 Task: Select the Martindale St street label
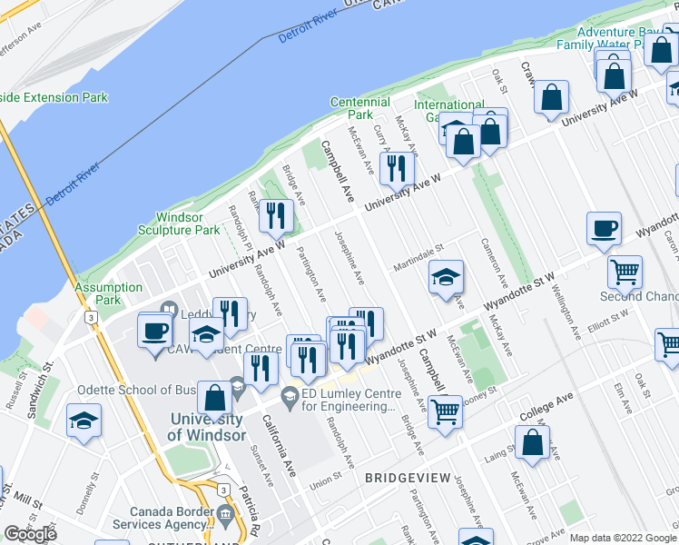coord(418,257)
